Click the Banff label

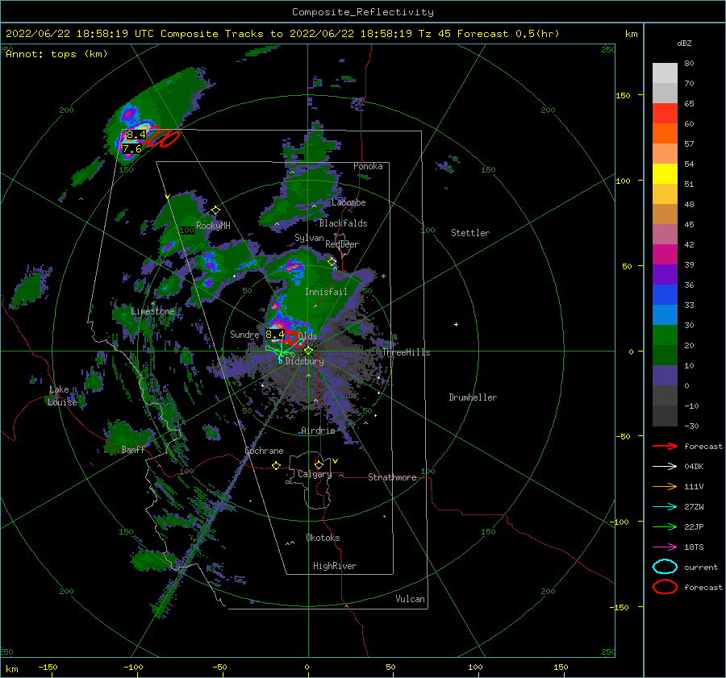click(x=133, y=449)
